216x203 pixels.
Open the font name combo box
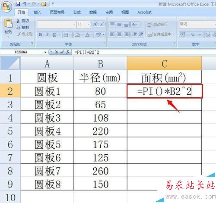[x=56, y=24]
